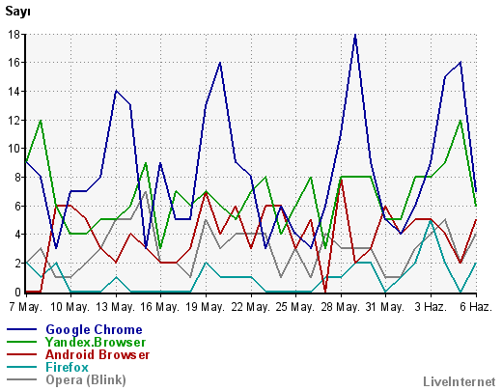This screenshot has width=502, height=391.
Task: Click the Opera (Blink) legend label
Action: [86, 380]
